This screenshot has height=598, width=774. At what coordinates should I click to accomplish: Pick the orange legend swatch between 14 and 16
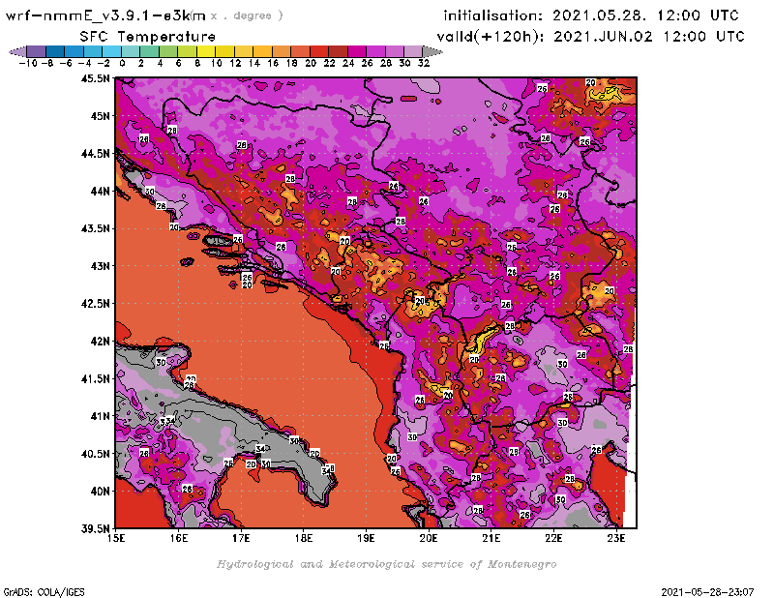click(x=262, y=51)
